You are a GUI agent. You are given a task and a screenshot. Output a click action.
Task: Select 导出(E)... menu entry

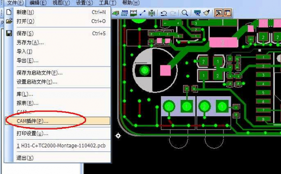click(x=58, y=61)
